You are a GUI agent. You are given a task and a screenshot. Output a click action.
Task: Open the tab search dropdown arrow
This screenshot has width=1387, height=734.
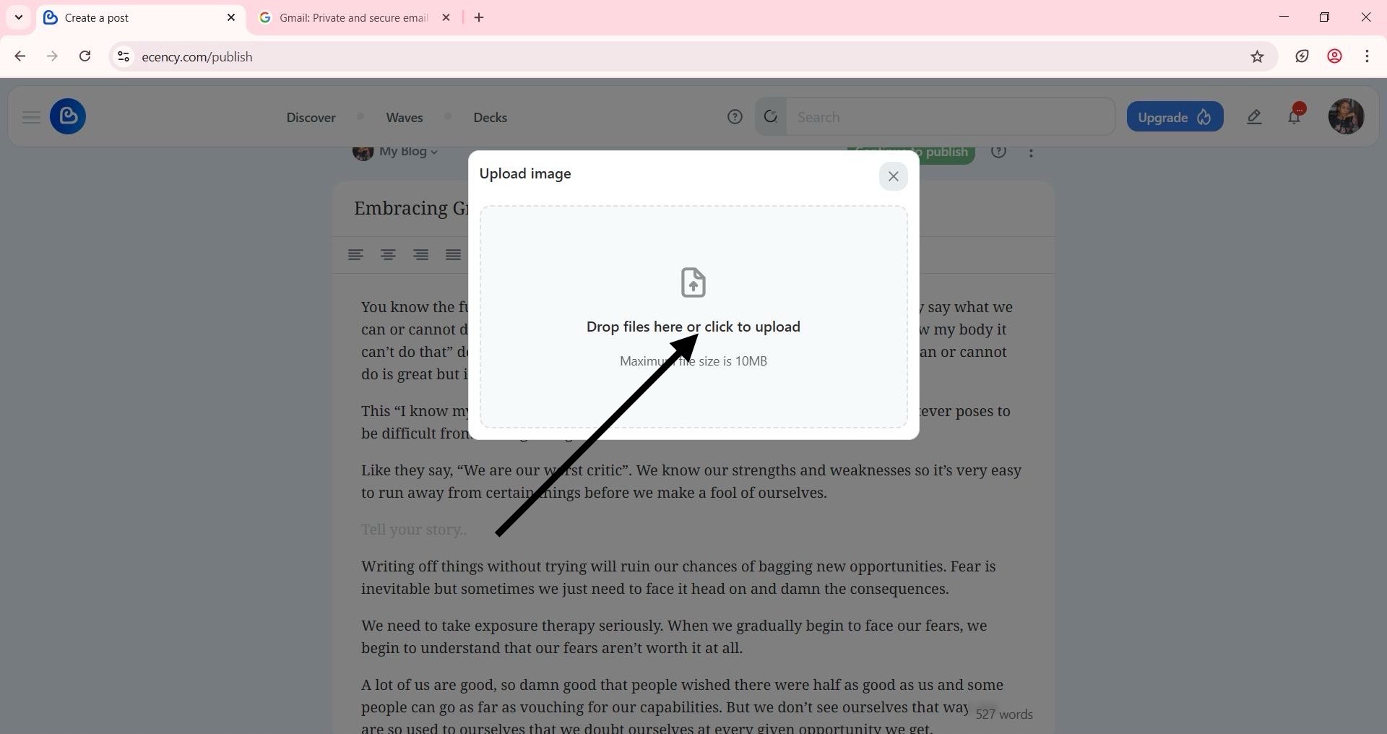[x=19, y=17]
